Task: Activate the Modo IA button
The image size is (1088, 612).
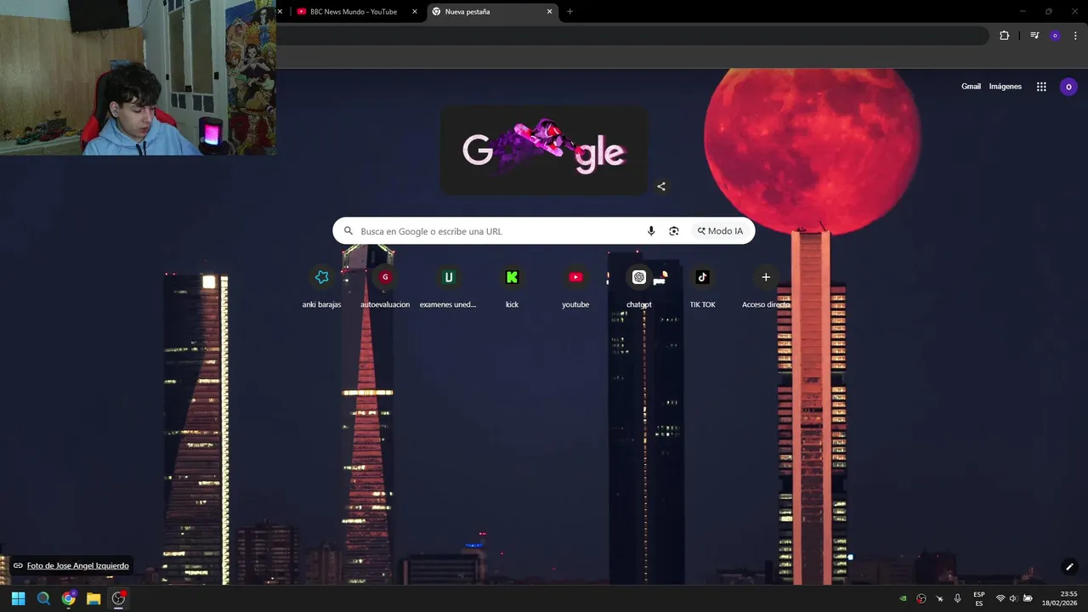Action: (x=720, y=231)
